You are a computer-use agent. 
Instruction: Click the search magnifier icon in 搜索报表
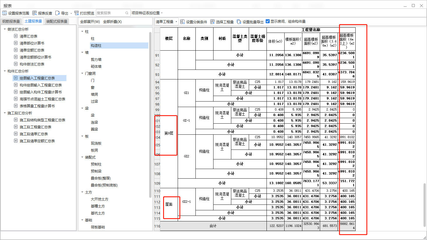[x=127, y=13]
